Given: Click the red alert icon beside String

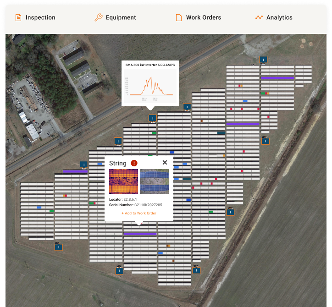Looking at the screenshot, I should tap(134, 163).
